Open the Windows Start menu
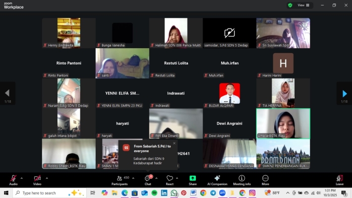Screen dimensions: 352x198 click(6, 193)
